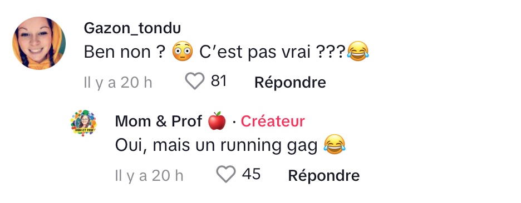The image size is (521, 203).
Task: Open Gazon_tondu's profile picture
Action: [39, 43]
